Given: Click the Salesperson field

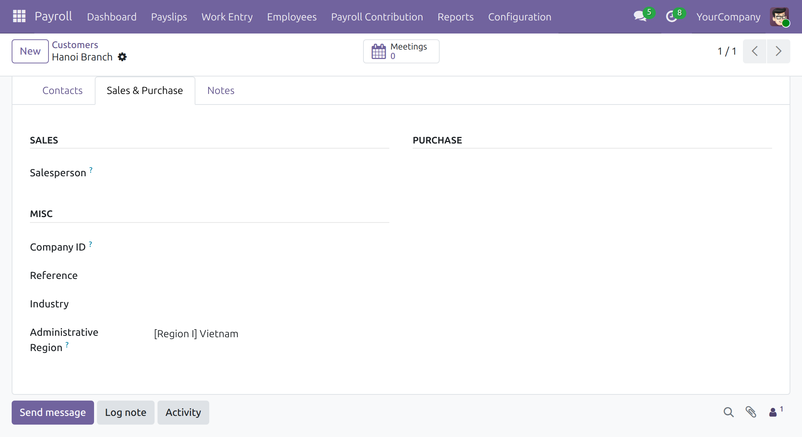Looking at the screenshot, I should [x=271, y=173].
